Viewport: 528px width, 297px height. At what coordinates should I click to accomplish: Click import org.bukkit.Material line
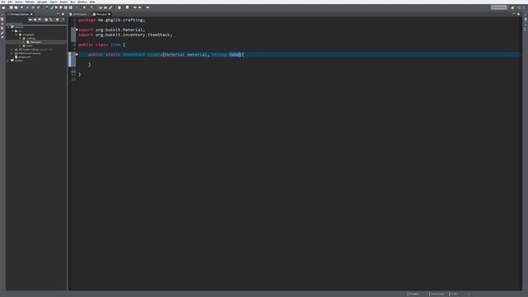[111, 30]
